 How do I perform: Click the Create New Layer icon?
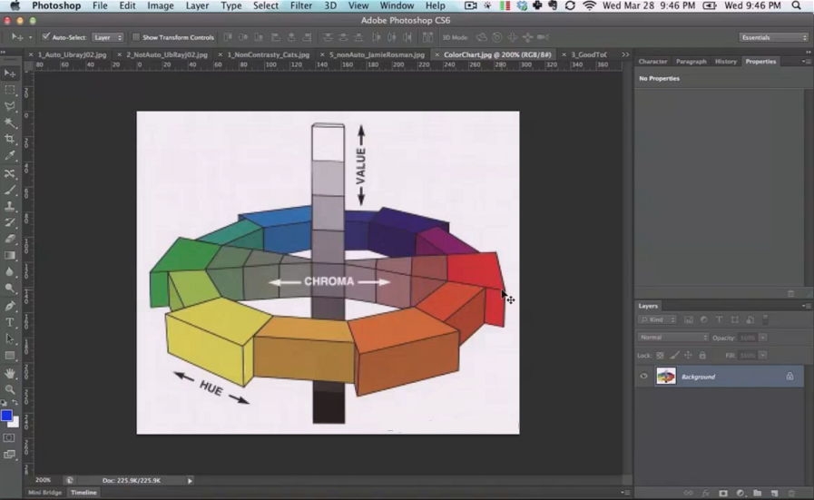tap(775, 494)
